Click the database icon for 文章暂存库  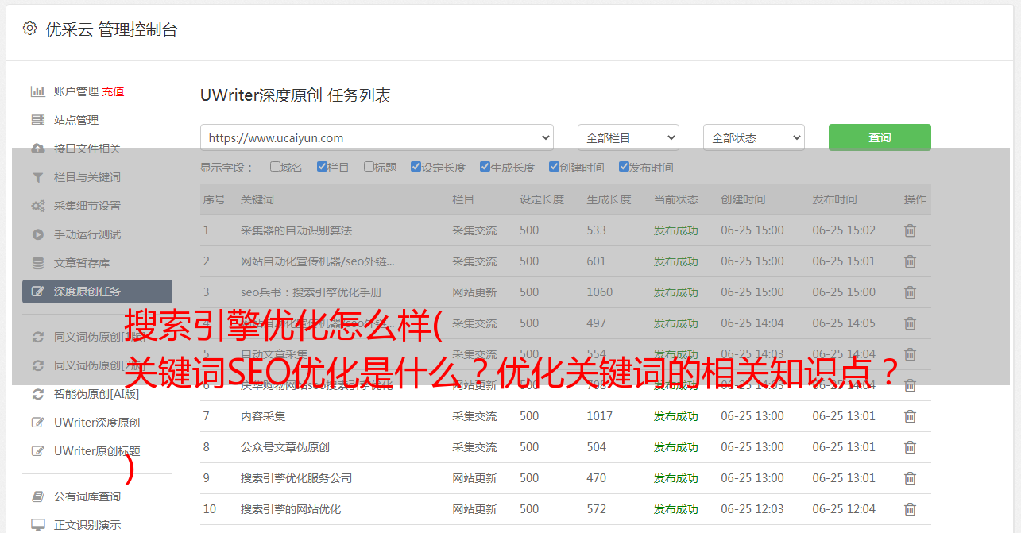[x=37, y=263]
